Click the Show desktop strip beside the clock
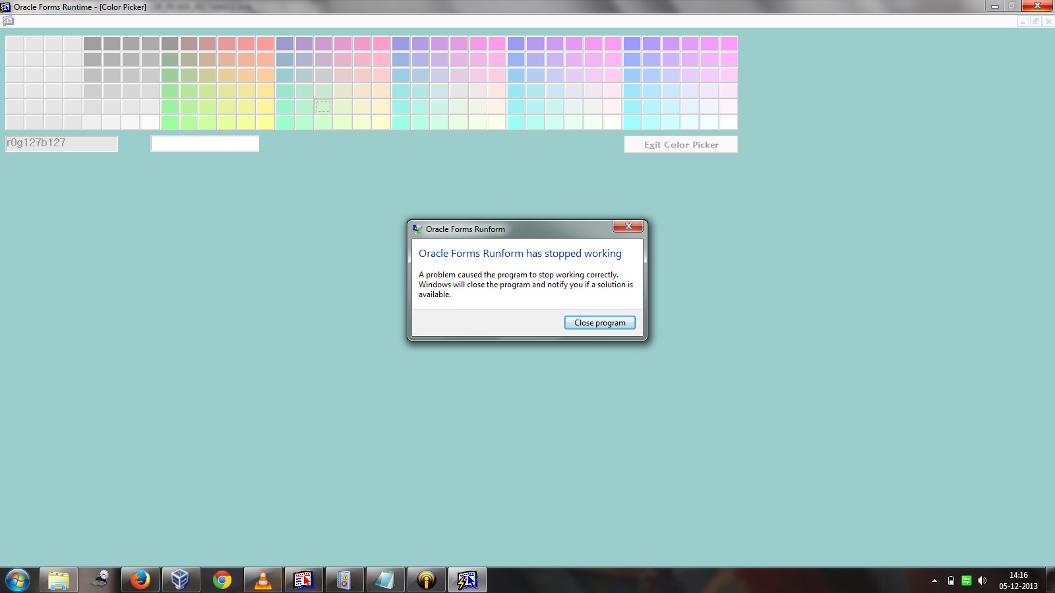Viewport: 1055px width, 593px height. pyautogui.click(x=1050, y=580)
